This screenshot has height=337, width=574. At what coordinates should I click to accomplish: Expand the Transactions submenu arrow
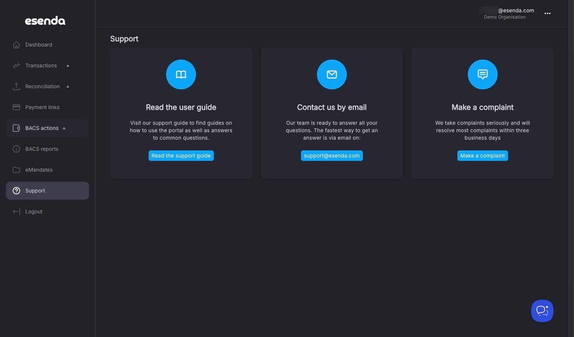(x=68, y=66)
